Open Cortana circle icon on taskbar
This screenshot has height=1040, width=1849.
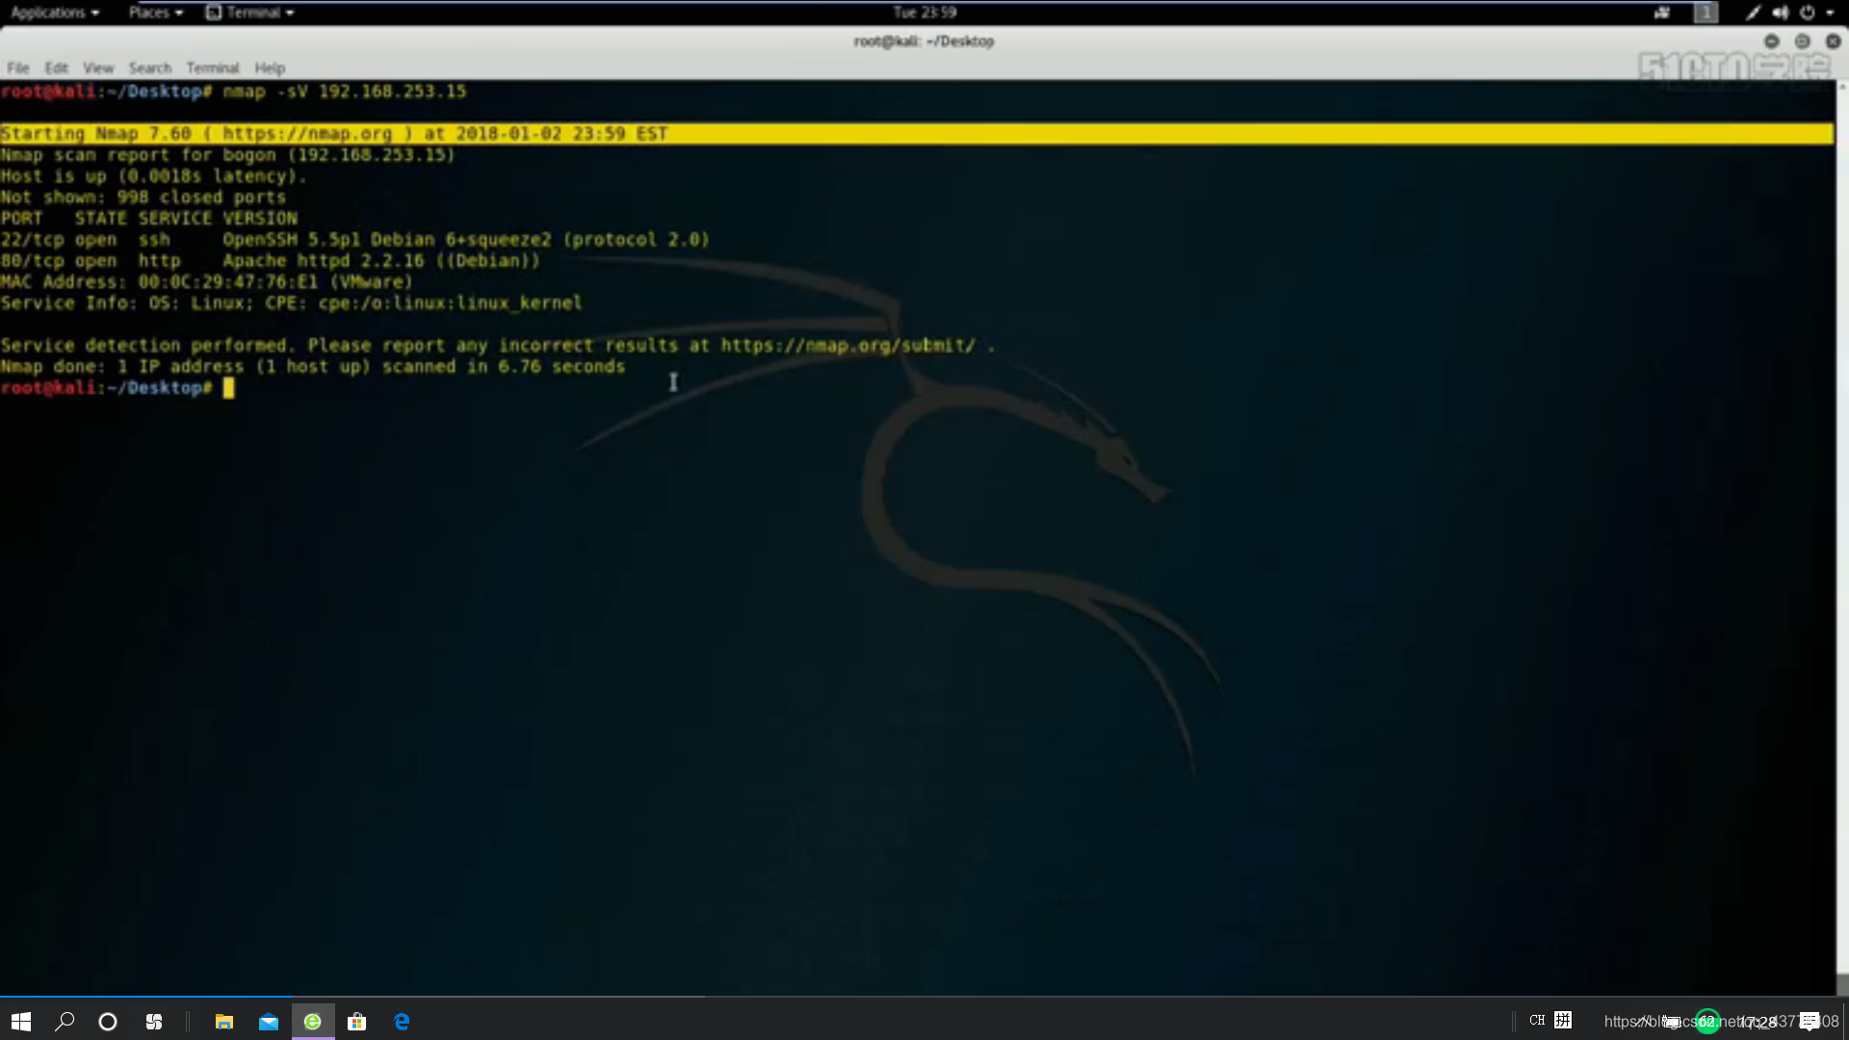108,1022
